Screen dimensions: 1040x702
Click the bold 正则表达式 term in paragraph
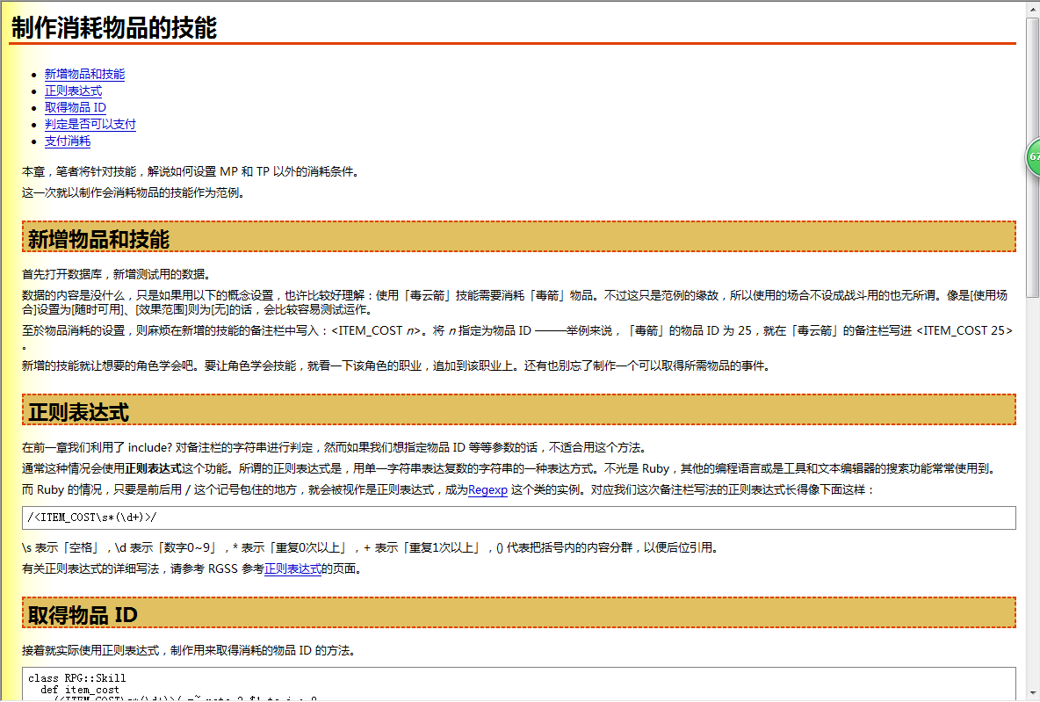(153, 468)
